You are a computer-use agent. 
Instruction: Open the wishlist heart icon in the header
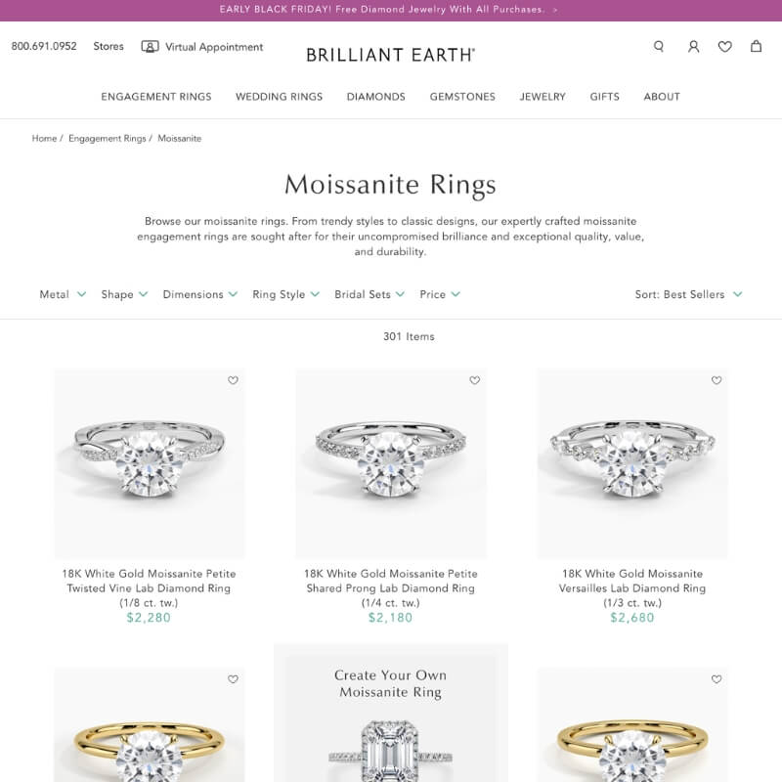coord(724,46)
